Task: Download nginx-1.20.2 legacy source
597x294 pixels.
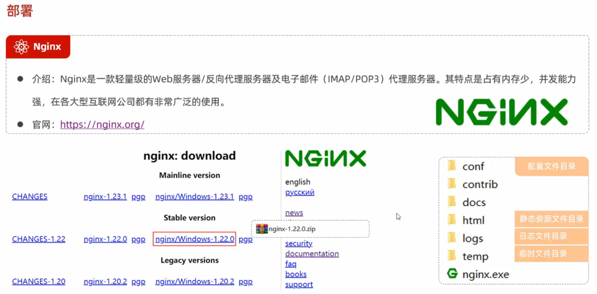Action: click(x=105, y=281)
